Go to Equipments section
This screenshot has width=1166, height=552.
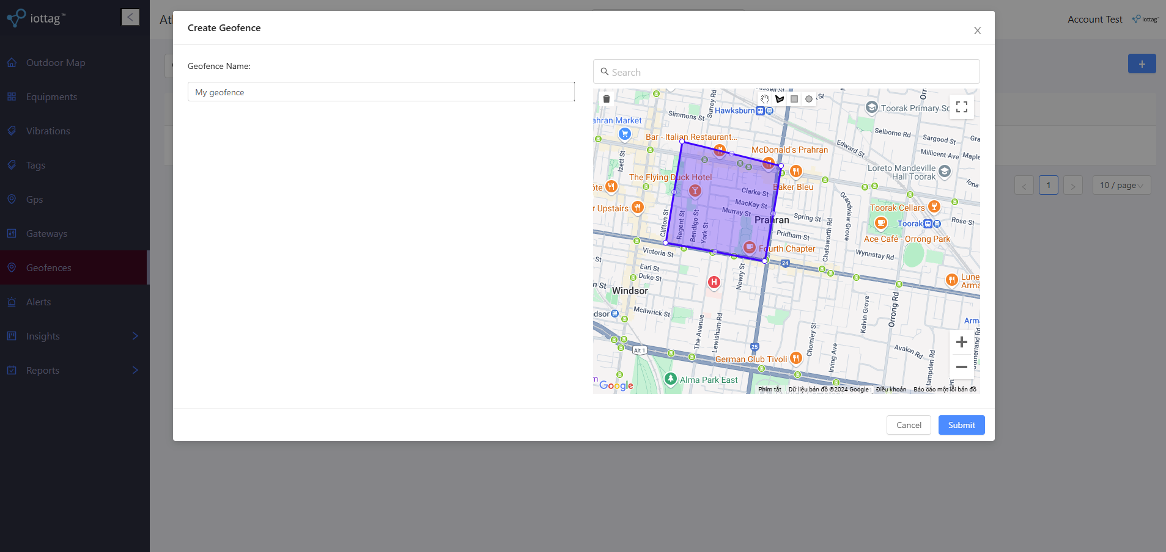[x=75, y=97]
